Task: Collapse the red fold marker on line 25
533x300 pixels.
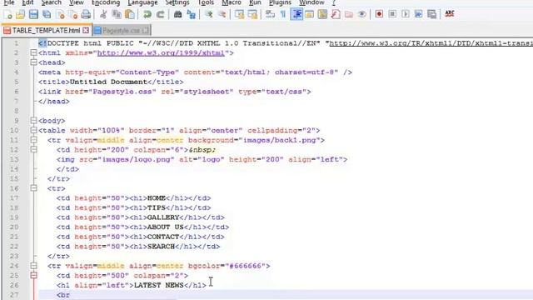Action: point(33,275)
